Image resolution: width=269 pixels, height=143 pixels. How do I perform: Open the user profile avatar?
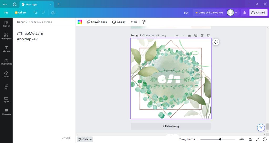[230, 13]
